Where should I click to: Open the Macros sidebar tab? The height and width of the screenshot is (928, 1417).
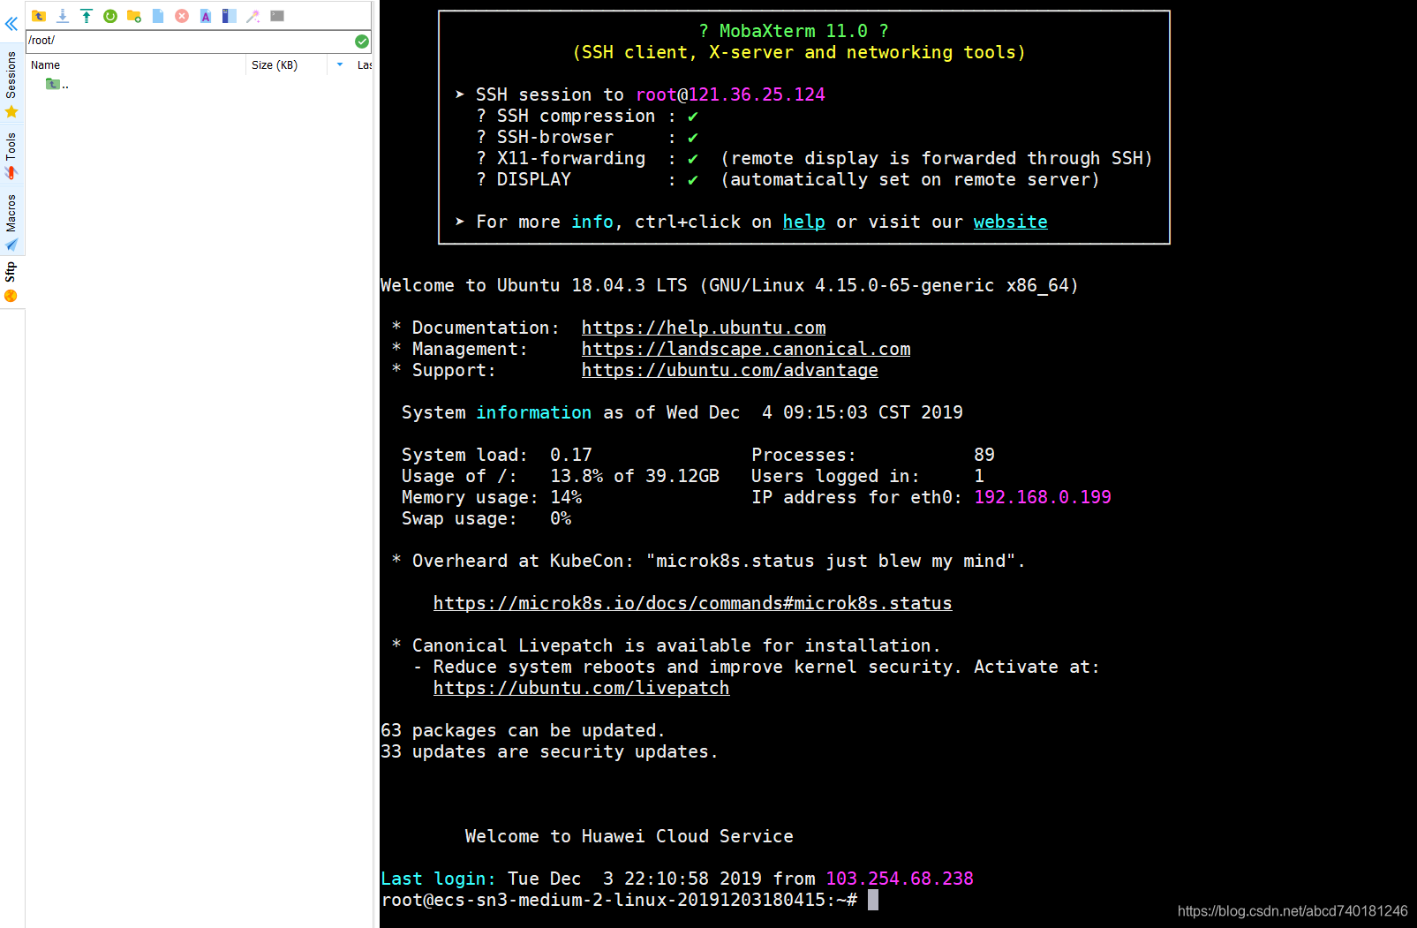pos(11,222)
